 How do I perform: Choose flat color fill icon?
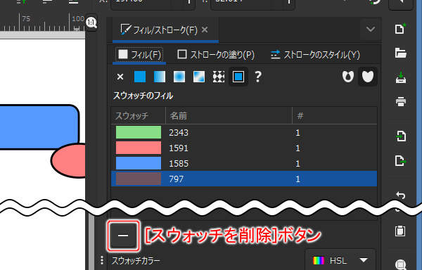[140, 77]
